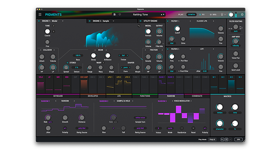Click the undo arrow in the status bar
Image resolution: width=279 pixels, height=154 pixels.
coord(223,139)
